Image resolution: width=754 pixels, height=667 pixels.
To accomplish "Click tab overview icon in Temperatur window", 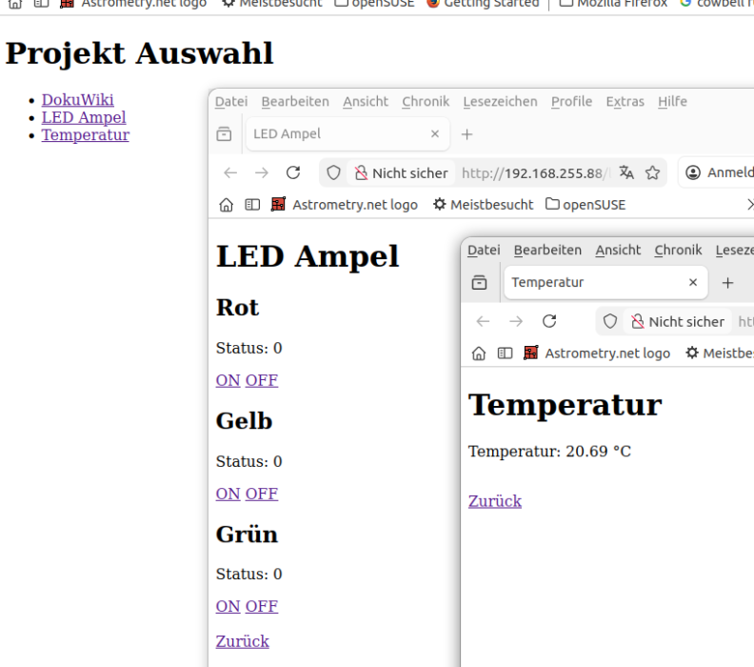I will click(480, 282).
